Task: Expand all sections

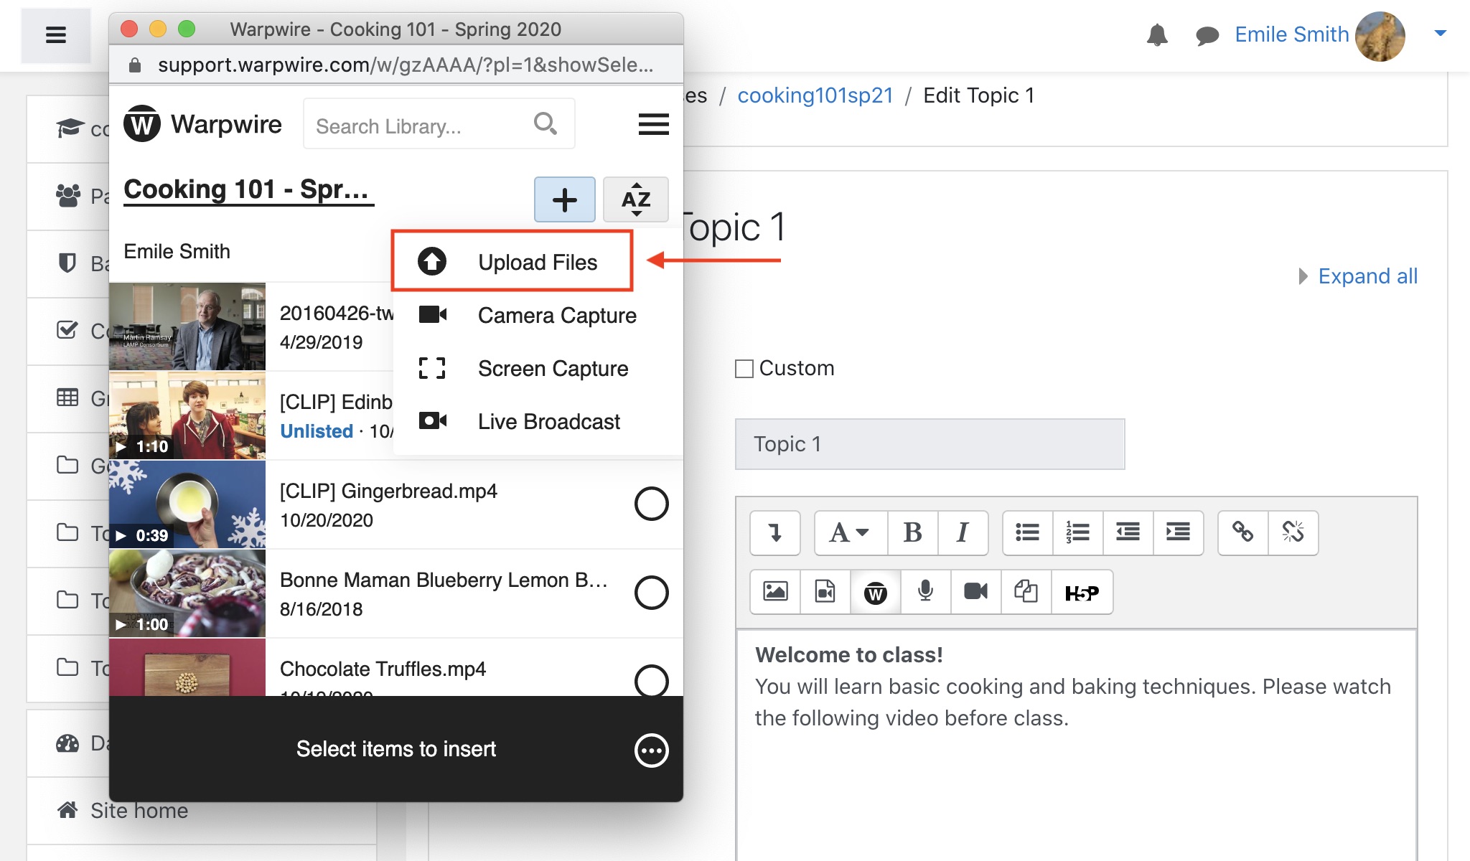Action: [x=1367, y=276]
